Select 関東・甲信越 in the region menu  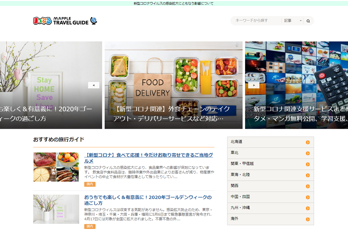click(x=271, y=164)
